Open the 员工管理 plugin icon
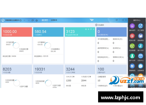The height and width of the screenshot is (105, 146). pos(140,26)
